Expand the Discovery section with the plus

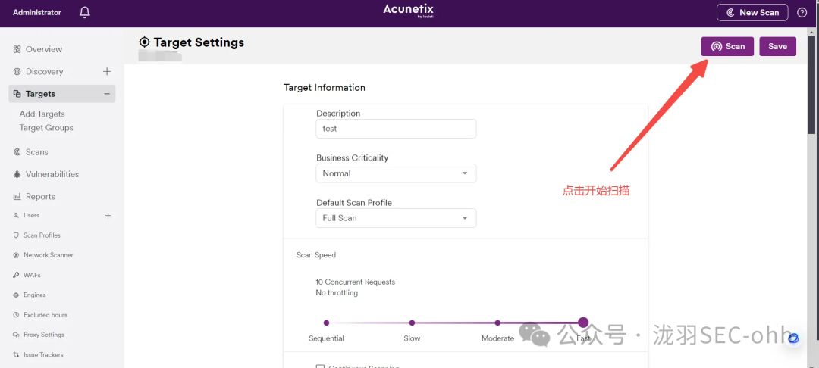pyautogui.click(x=107, y=71)
